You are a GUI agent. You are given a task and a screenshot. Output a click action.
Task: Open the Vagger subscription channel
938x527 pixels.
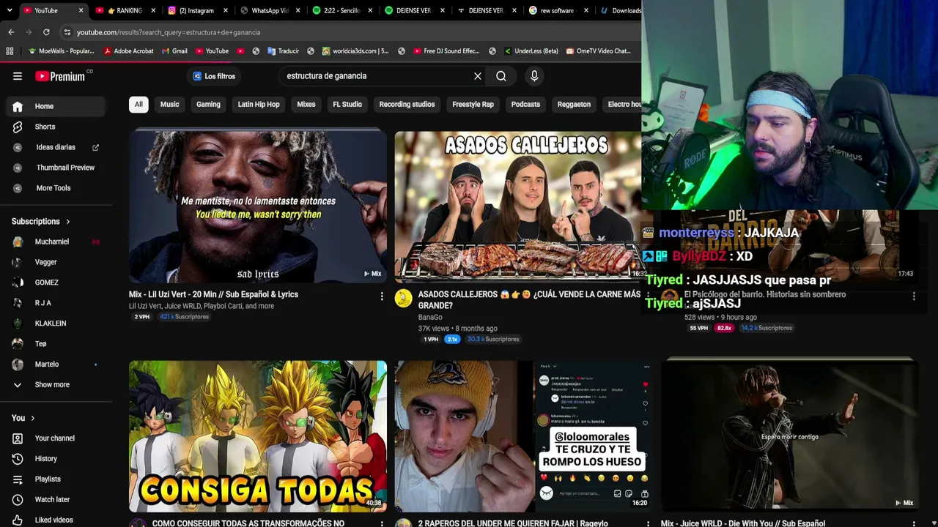point(56,262)
